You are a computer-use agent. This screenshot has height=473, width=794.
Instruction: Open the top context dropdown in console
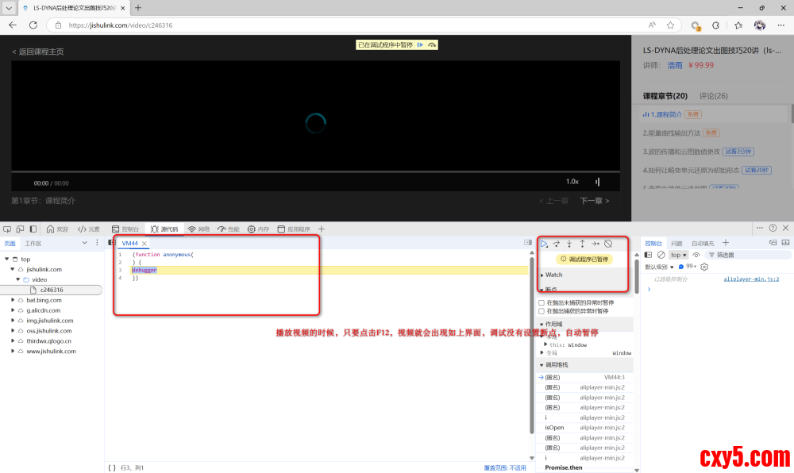(x=679, y=255)
